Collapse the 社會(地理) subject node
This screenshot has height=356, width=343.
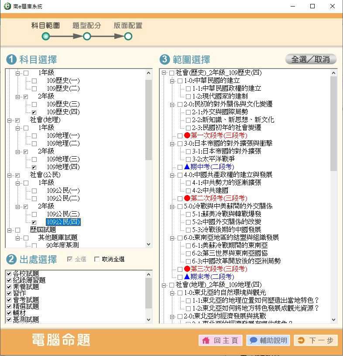click(9, 120)
